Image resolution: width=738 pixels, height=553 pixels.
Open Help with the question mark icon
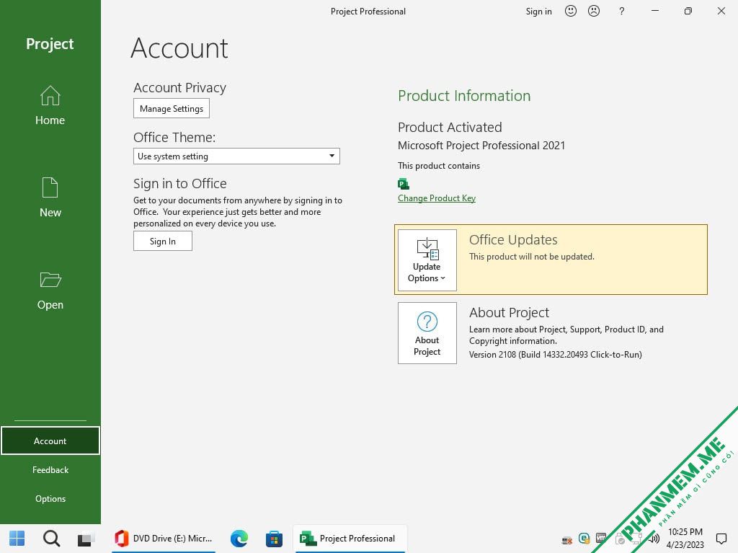click(x=622, y=12)
